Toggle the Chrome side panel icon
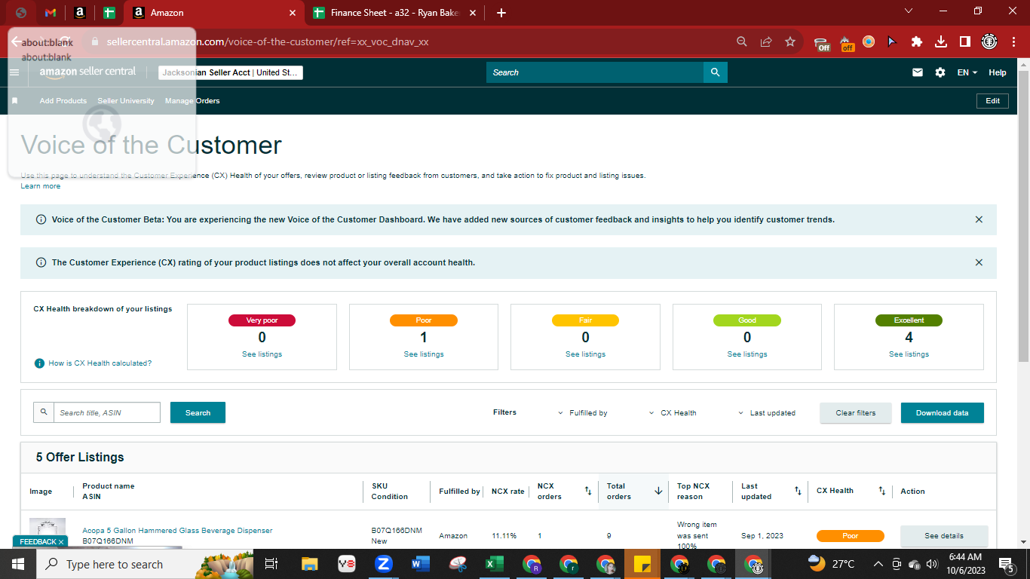This screenshot has width=1030, height=579. [965, 41]
